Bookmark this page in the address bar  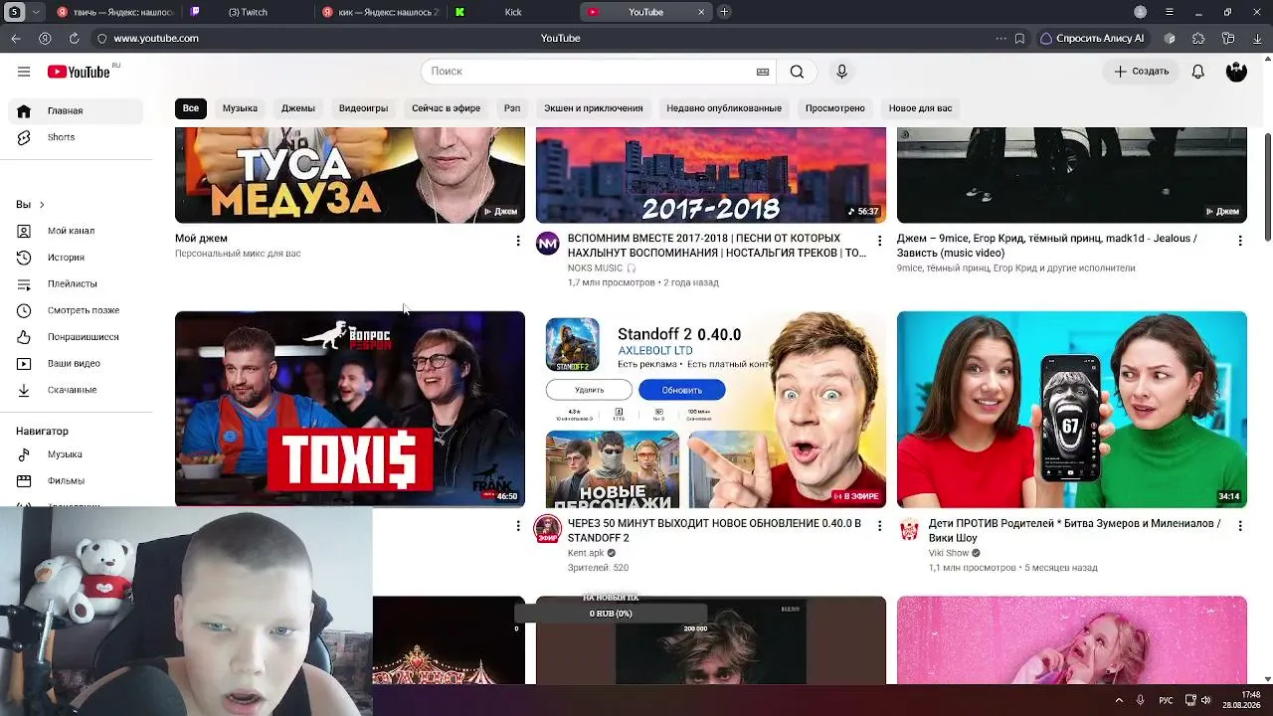click(x=1019, y=38)
